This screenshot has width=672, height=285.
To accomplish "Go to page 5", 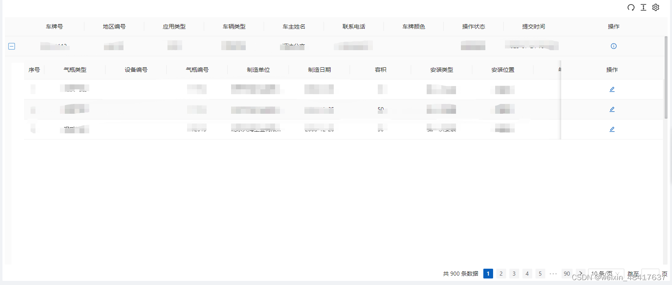I will coord(540,274).
